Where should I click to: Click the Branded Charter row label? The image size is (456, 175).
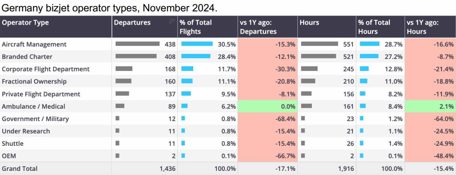point(27,57)
